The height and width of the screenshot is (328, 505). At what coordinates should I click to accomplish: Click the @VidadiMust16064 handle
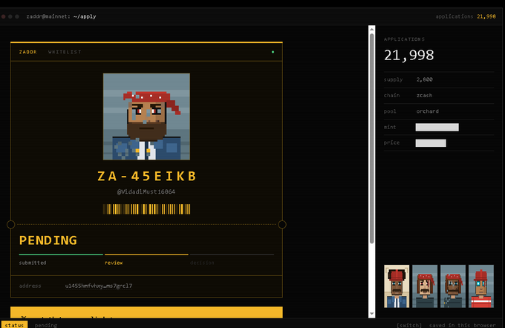(146, 191)
